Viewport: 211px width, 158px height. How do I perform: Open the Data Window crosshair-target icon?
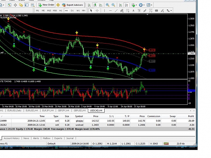[15, 5]
